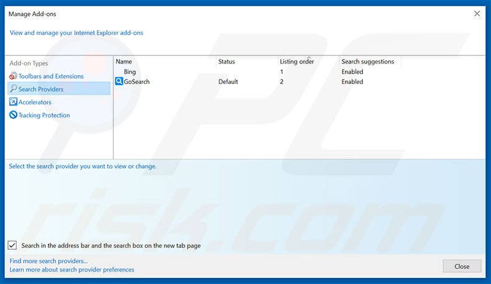Click Enabled search suggestions for Bing
The height and width of the screenshot is (284, 491).
coord(352,71)
